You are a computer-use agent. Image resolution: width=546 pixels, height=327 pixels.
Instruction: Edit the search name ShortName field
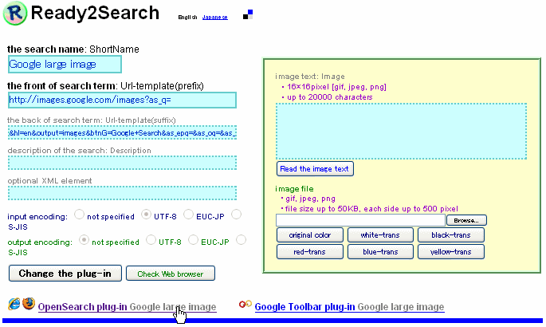point(65,65)
